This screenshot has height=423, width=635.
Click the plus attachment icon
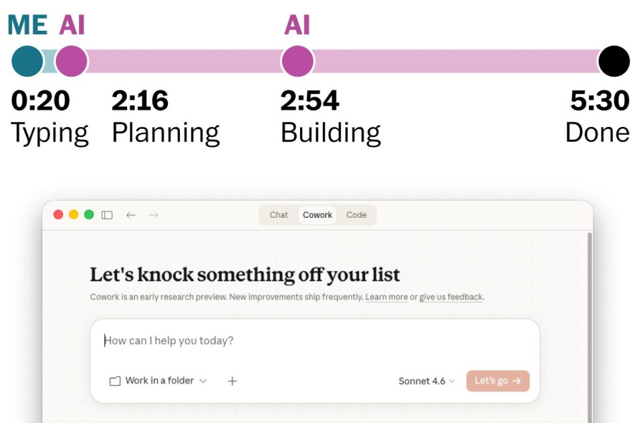232,381
